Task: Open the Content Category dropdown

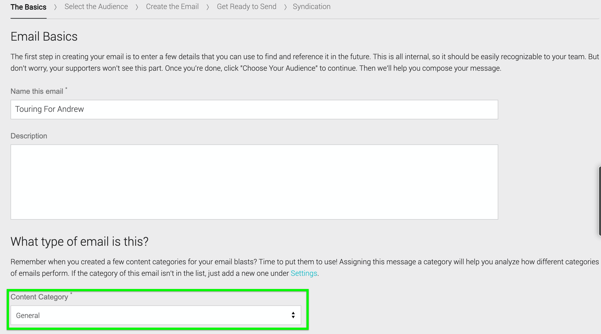Action: [x=156, y=315]
